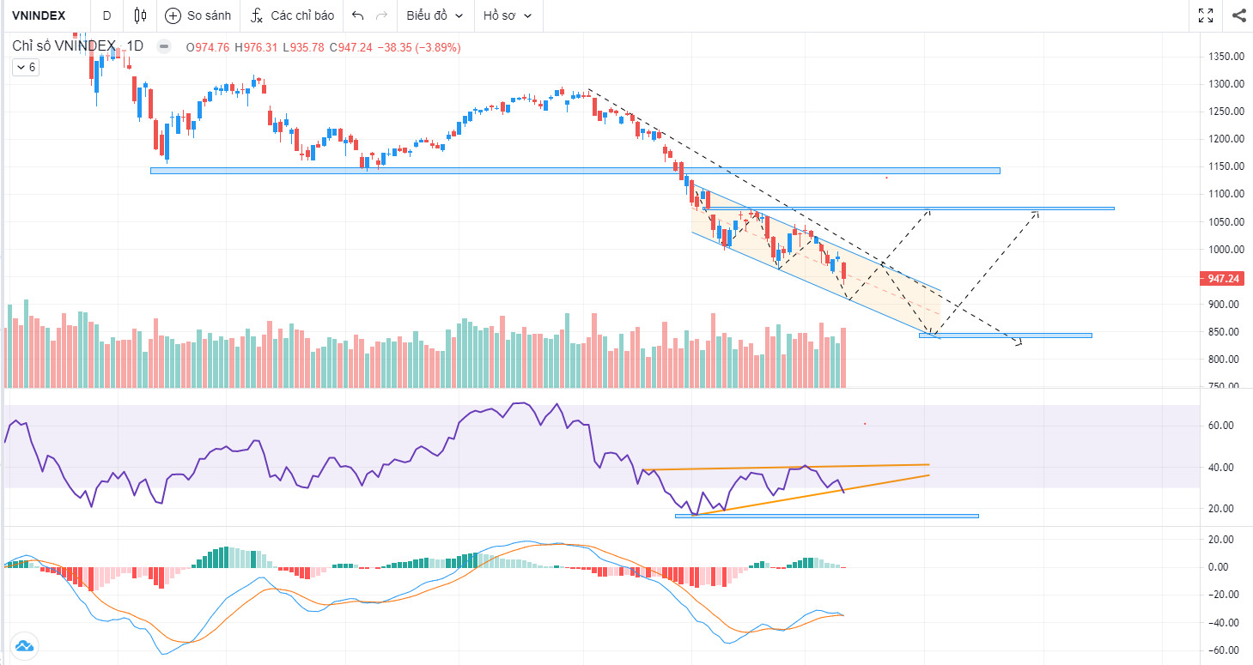The image size is (1253, 665).
Task: Expand the indicator legend list labeled 6
Action: tap(25, 67)
